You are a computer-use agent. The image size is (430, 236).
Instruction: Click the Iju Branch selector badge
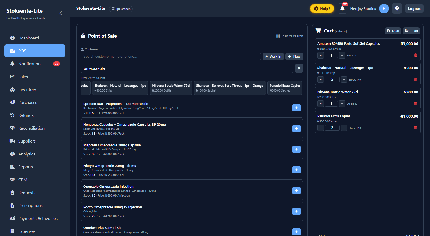[x=121, y=9]
